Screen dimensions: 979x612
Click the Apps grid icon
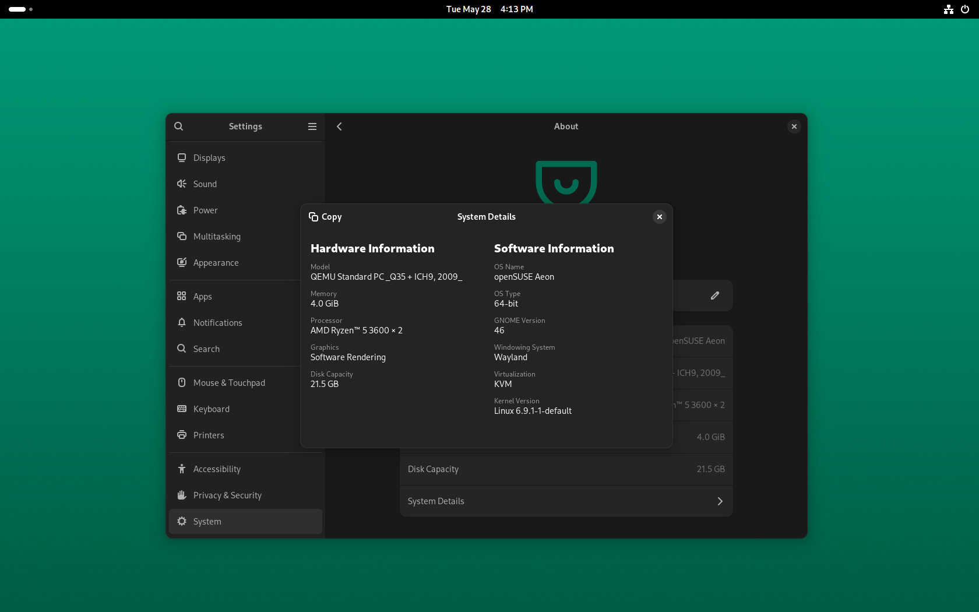(x=182, y=297)
